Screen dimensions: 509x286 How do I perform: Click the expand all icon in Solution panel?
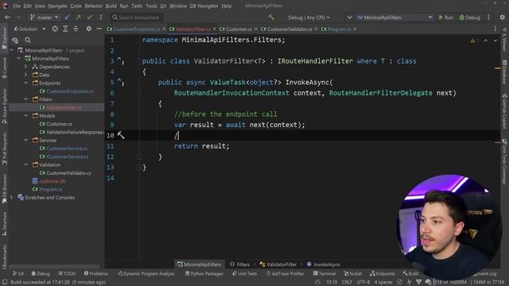[x=65, y=29]
